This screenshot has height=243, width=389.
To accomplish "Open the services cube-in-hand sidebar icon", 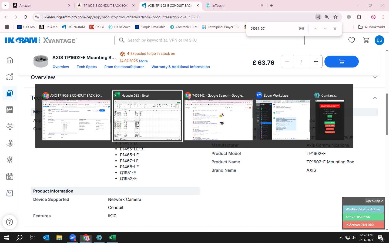I will (10, 143).
